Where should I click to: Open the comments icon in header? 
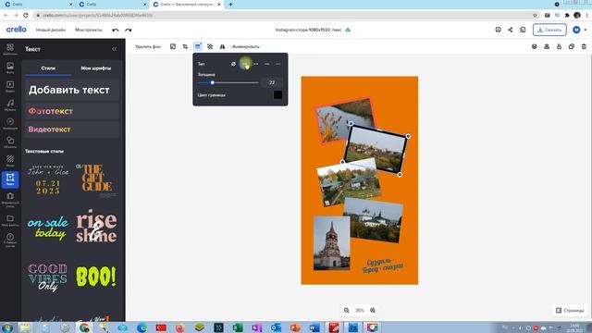(498, 30)
